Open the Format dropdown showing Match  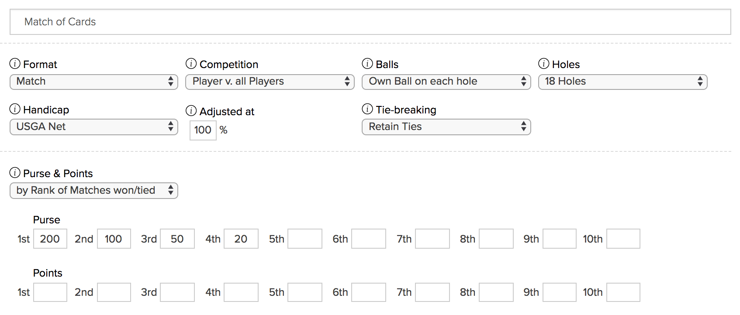93,82
